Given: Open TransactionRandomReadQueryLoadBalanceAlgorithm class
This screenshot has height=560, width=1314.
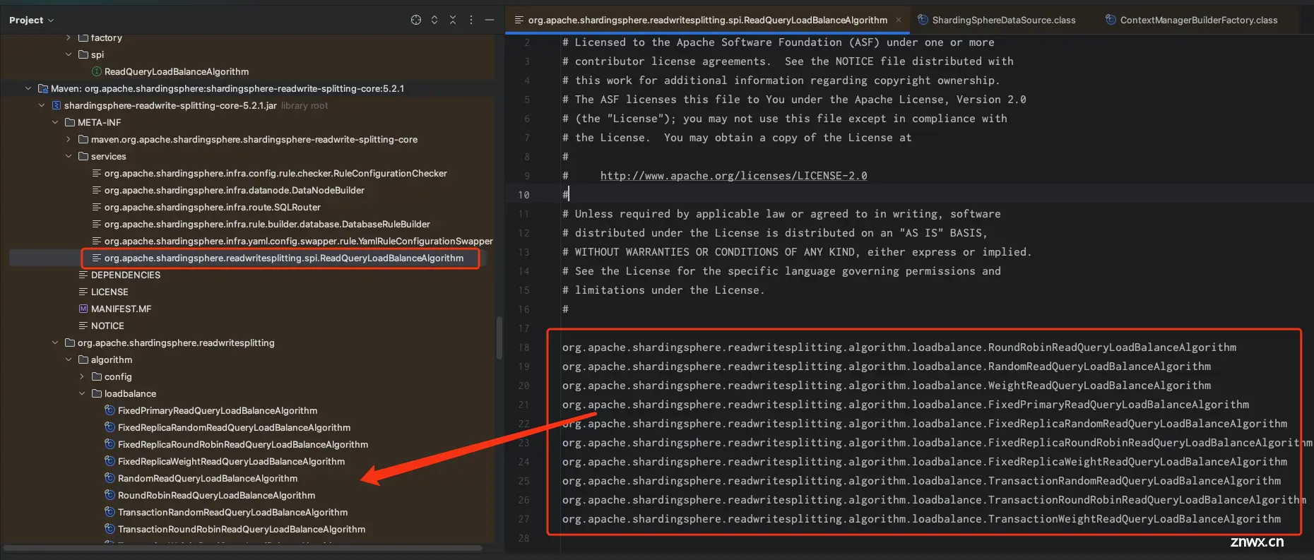Looking at the screenshot, I should 232,512.
